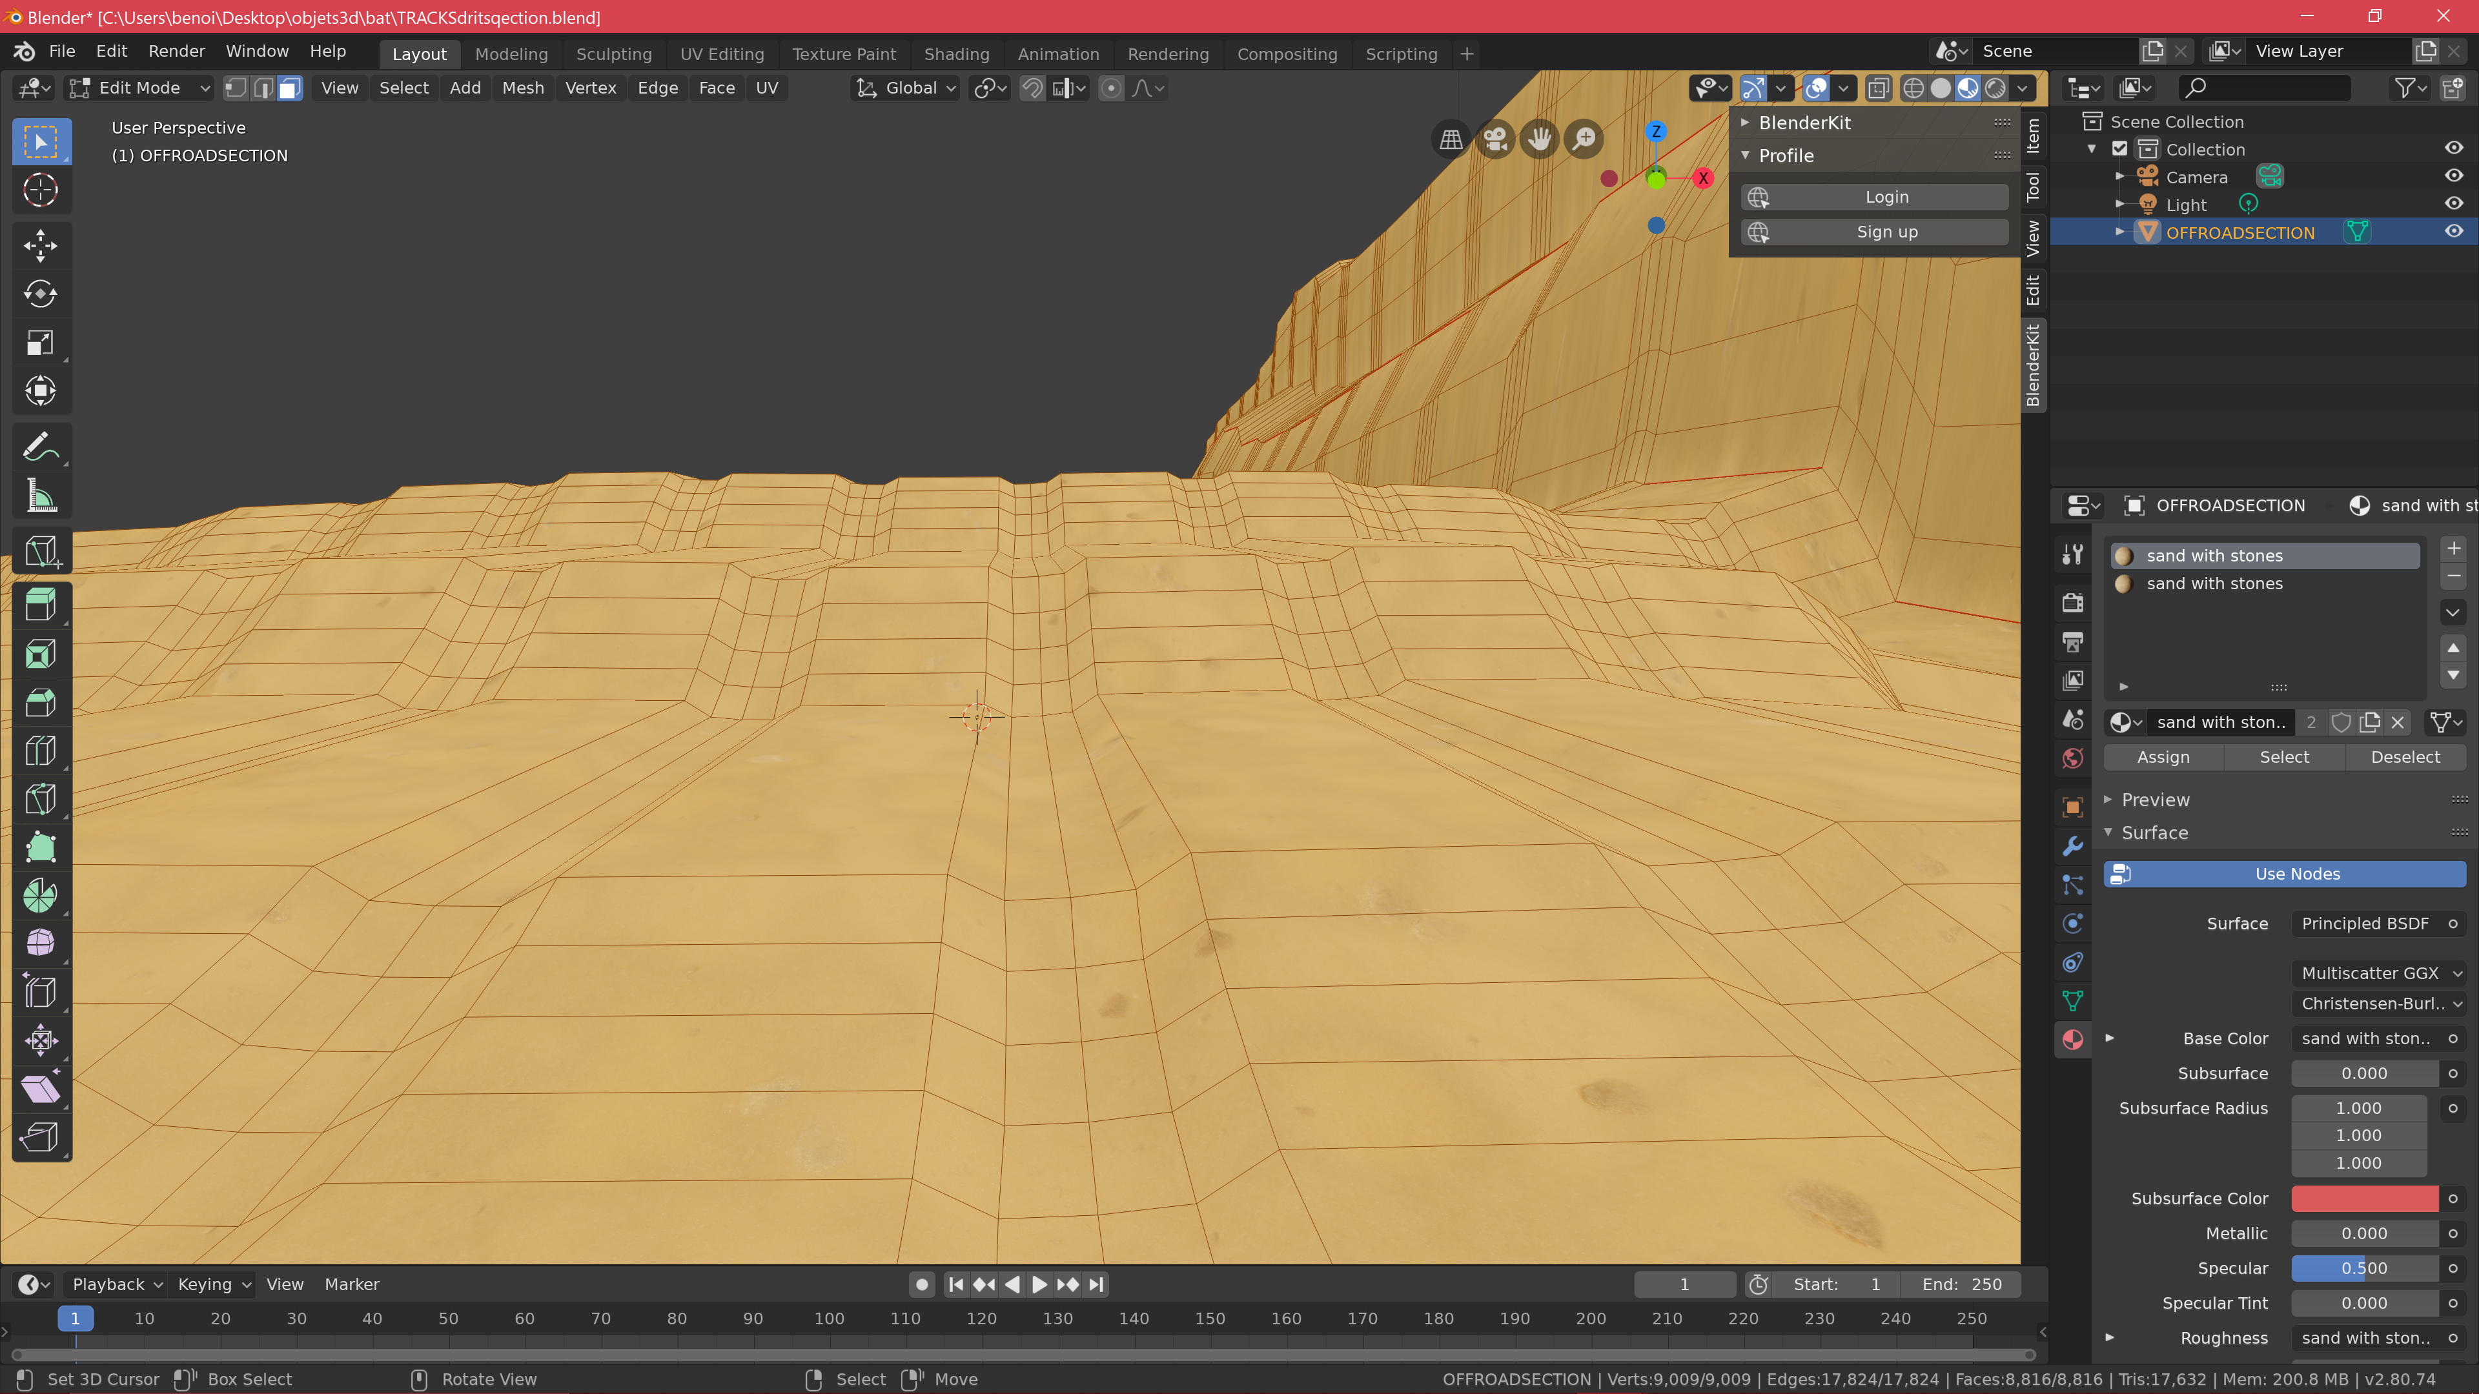
Task: Click the Subsurface Color swatch
Action: 2363,1198
